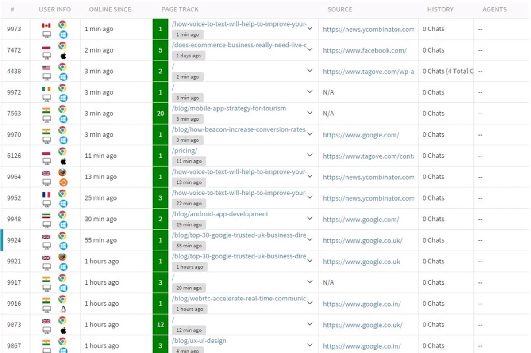Click page count badge 12 in row 9873

click(160, 325)
